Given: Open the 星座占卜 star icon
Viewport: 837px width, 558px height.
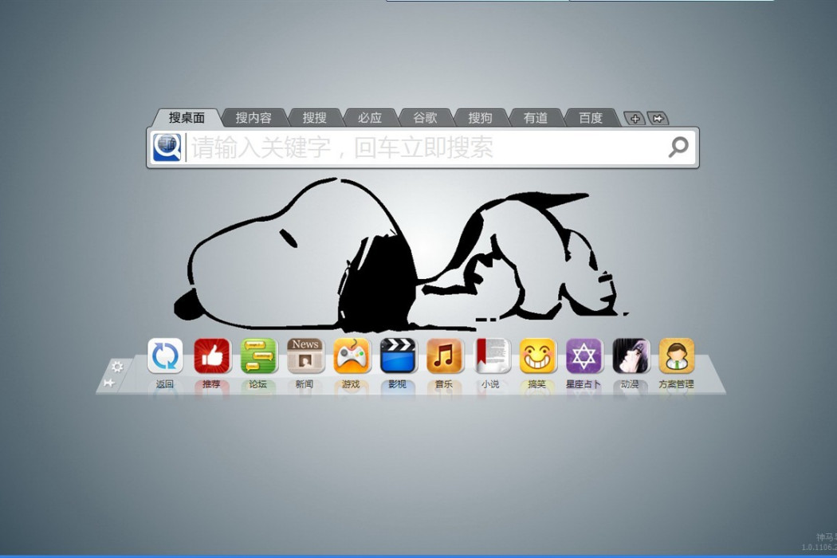Looking at the screenshot, I should 584,356.
